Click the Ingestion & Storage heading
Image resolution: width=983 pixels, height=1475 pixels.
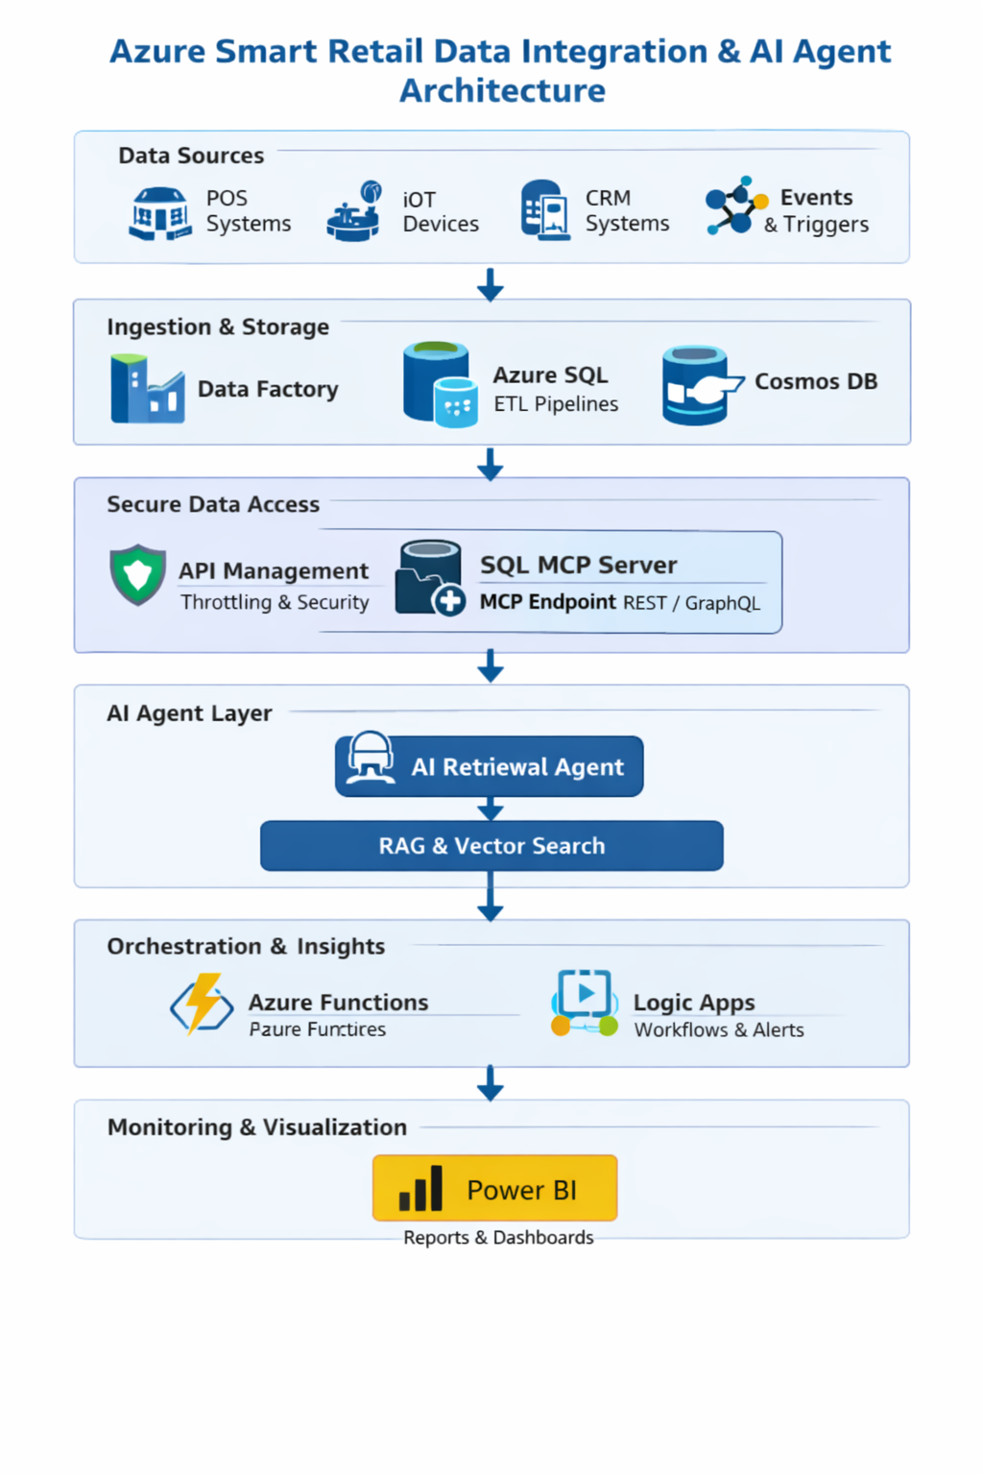218,327
